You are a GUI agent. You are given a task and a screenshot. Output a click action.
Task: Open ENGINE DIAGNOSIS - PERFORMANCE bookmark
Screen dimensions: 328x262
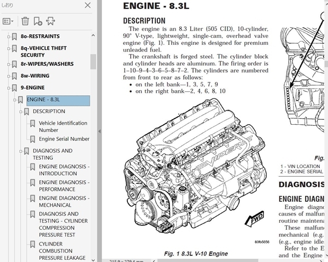(64, 185)
